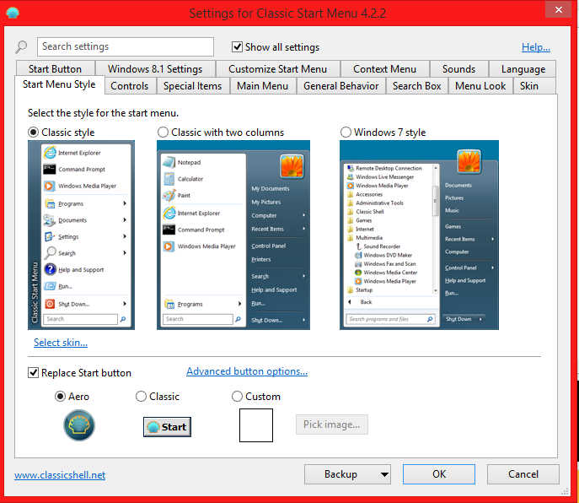Select the Classic style radio button
The height and width of the screenshot is (503, 579).
tap(33, 132)
